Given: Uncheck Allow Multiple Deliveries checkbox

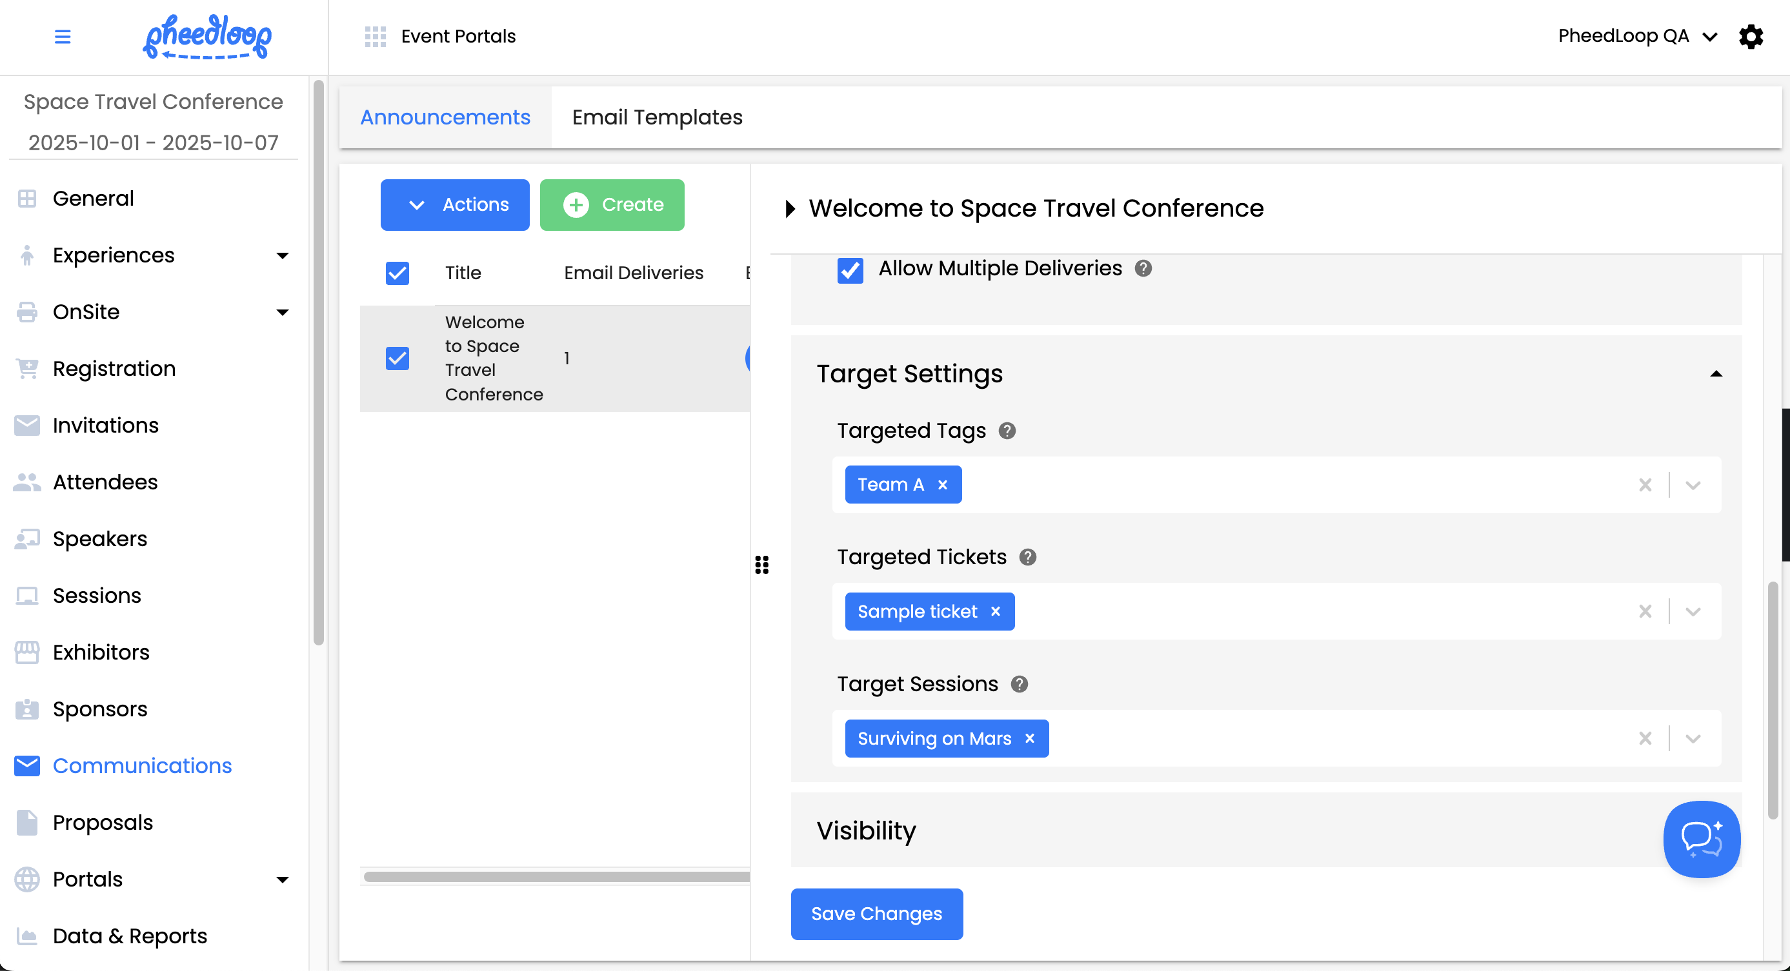Looking at the screenshot, I should 850,270.
